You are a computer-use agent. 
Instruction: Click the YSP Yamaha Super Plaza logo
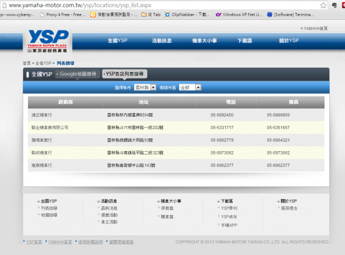pyautogui.click(x=47, y=41)
